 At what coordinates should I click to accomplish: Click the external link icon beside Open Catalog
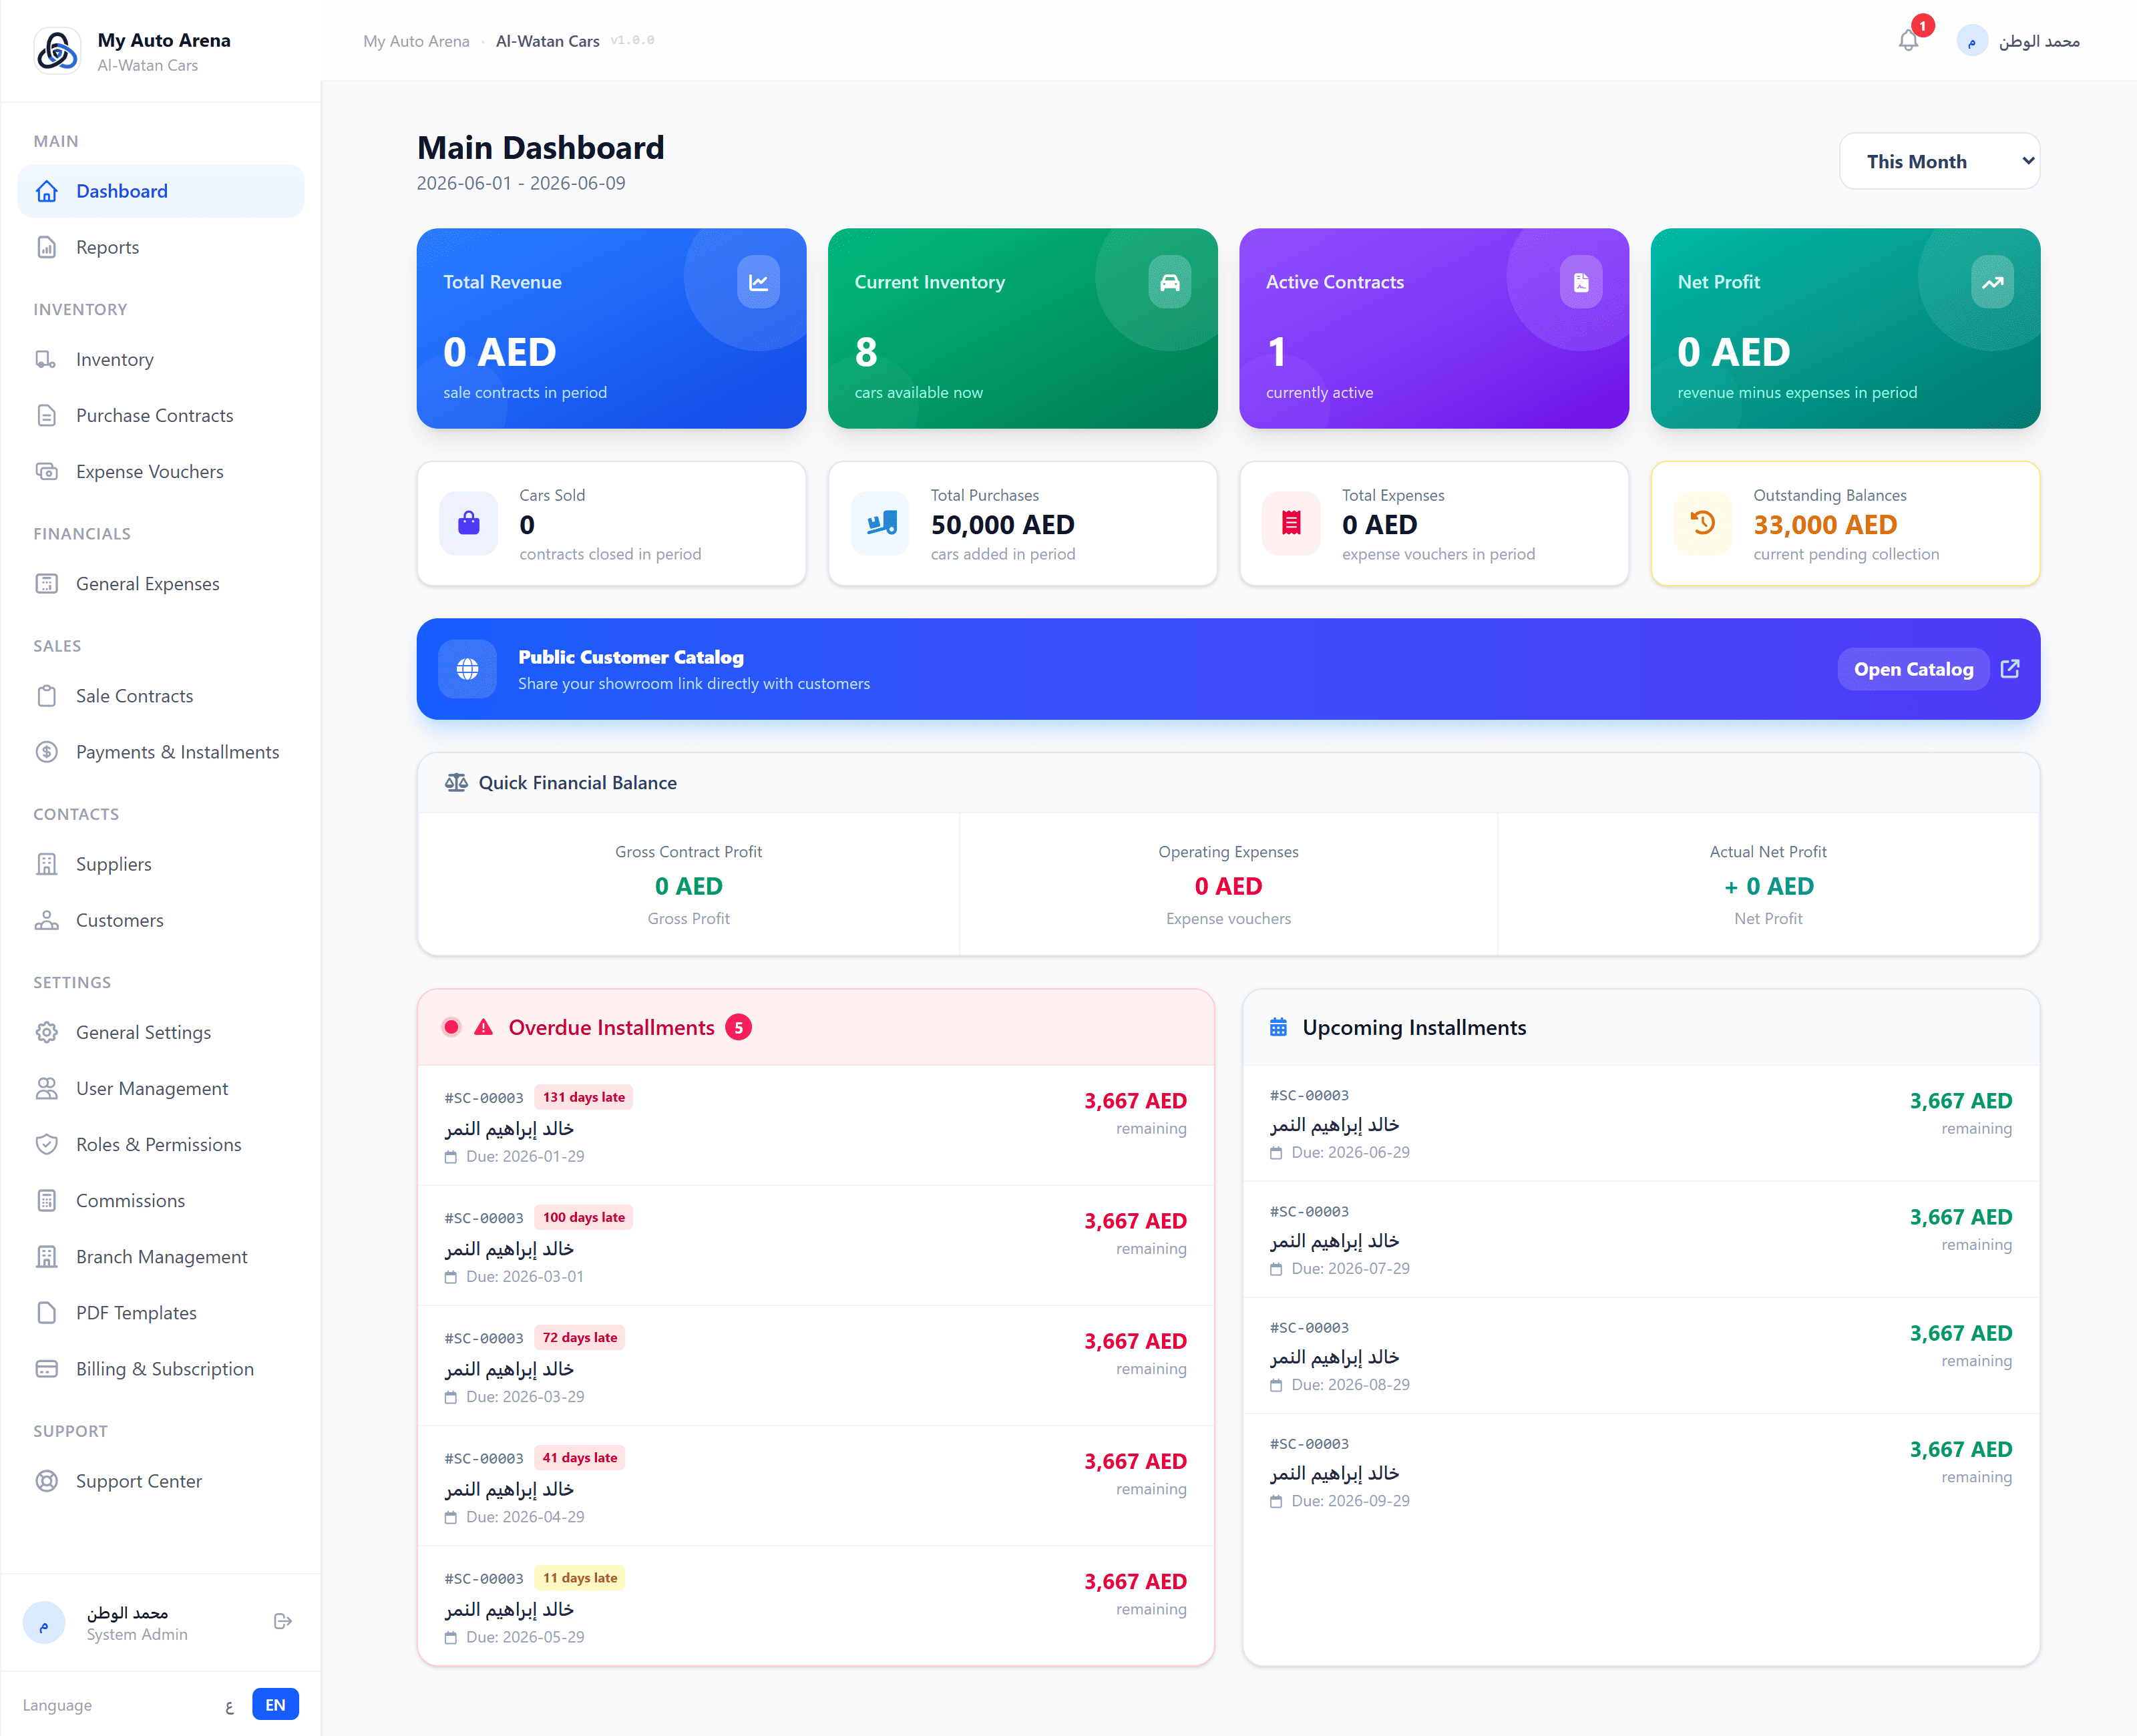click(2010, 669)
